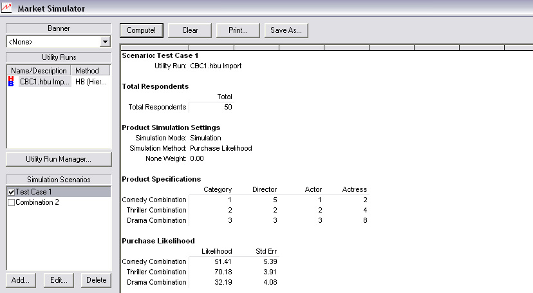
Task: Click Add... to create a scenario
Action: (21, 280)
